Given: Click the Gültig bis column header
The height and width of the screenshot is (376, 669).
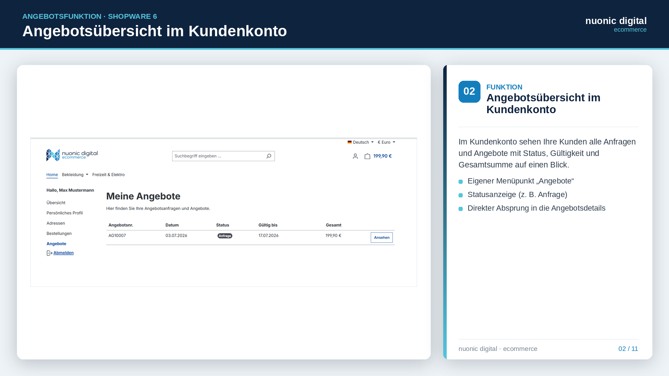Looking at the screenshot, I should click(268, 225).
